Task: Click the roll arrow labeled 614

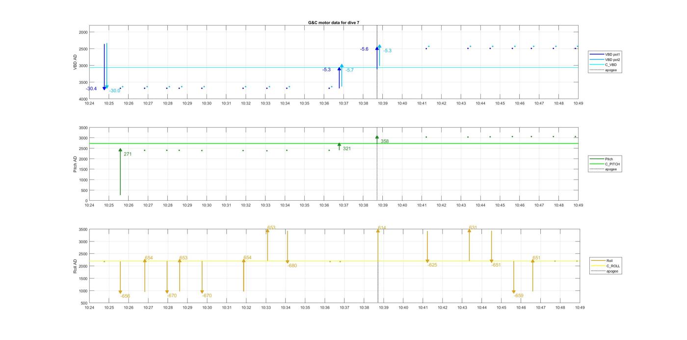Action: 378,245
